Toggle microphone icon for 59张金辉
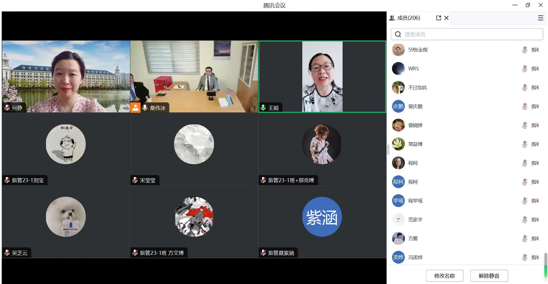The width and height of the screenshot is (548, 284). tap(525, 50)
